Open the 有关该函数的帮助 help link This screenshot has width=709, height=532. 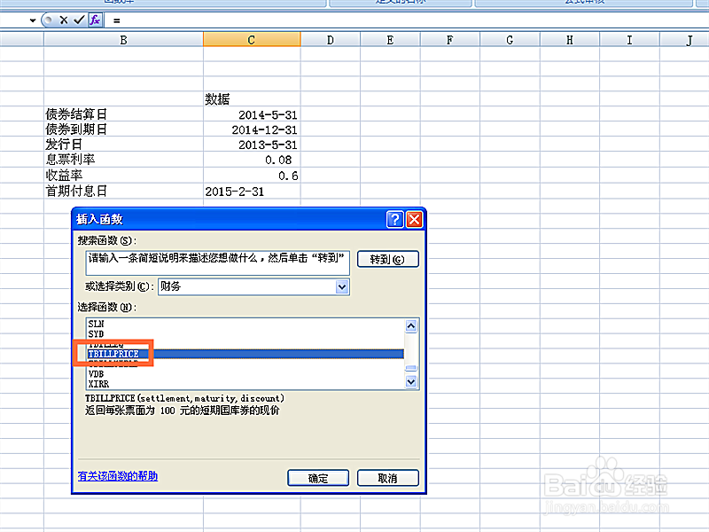(118, 476)
